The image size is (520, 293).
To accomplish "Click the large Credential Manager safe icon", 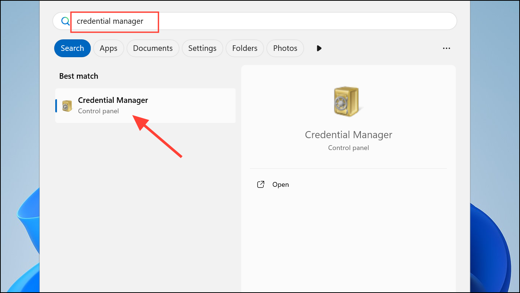I will (x=347, y=101).
